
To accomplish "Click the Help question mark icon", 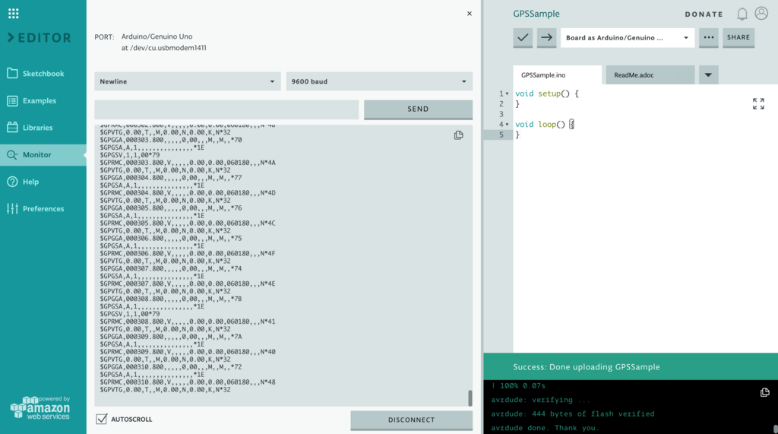I will tap(12, 182).
